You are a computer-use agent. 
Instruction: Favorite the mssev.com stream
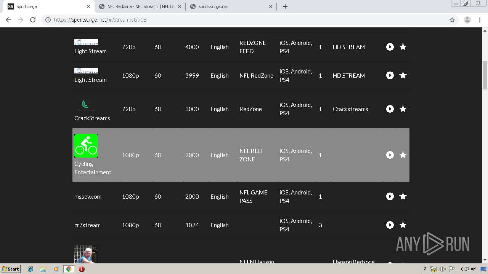[x=403, y=196]
